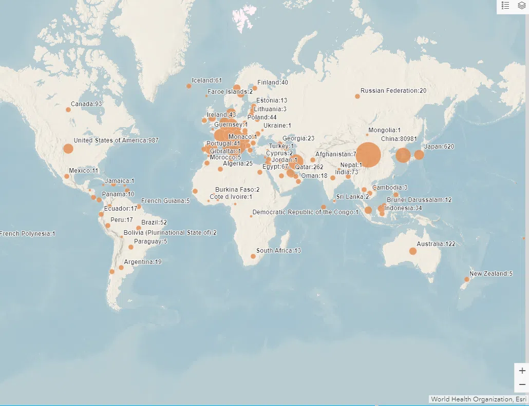Zoom in on the map

(522, 371)
